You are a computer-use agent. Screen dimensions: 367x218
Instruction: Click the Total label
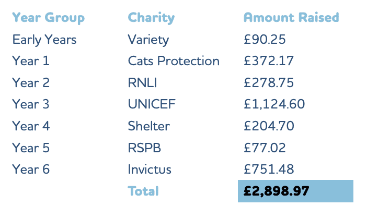[143, 191]
